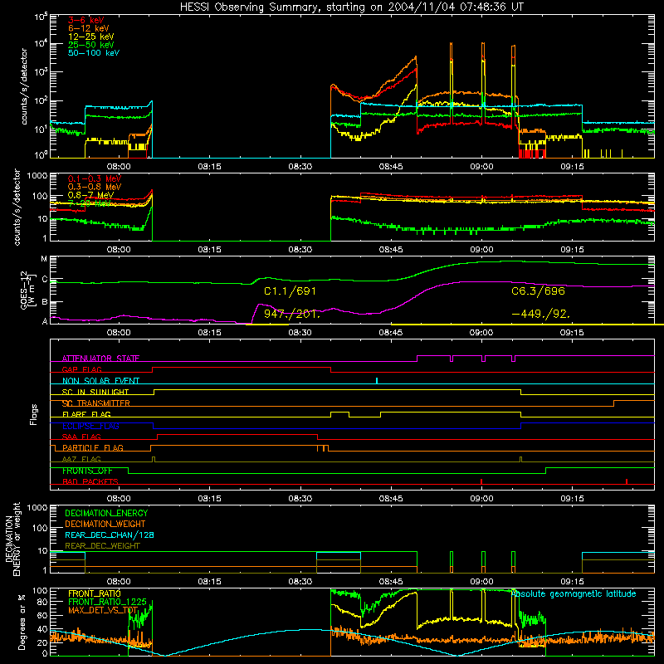Image resolution: width=664 pixels, height=664 pixels.
Task: Click the 0.8-7 MeV legend label
Action: coord(90,195)
